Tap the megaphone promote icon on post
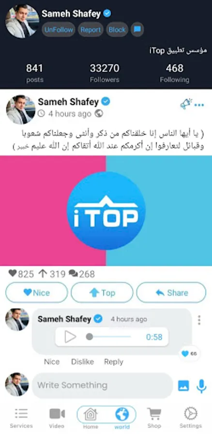 (186, 104)
